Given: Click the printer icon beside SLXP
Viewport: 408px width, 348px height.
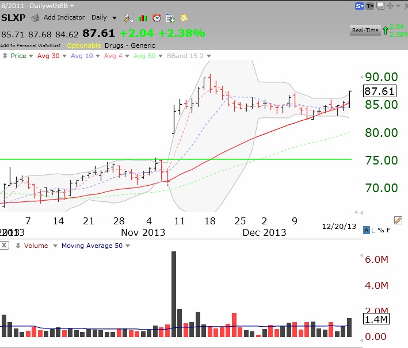Looking at the screenshot, I should click(x=35, y=18).
